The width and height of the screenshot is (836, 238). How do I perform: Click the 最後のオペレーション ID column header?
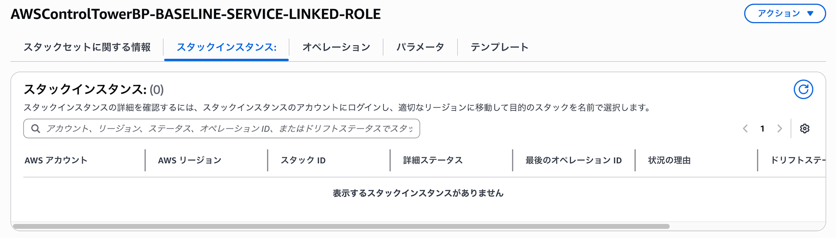point(573,160)
